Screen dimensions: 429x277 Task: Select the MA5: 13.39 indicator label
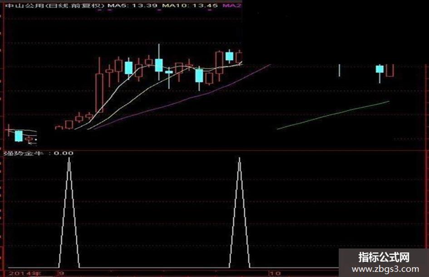click(x=132, y=5)
